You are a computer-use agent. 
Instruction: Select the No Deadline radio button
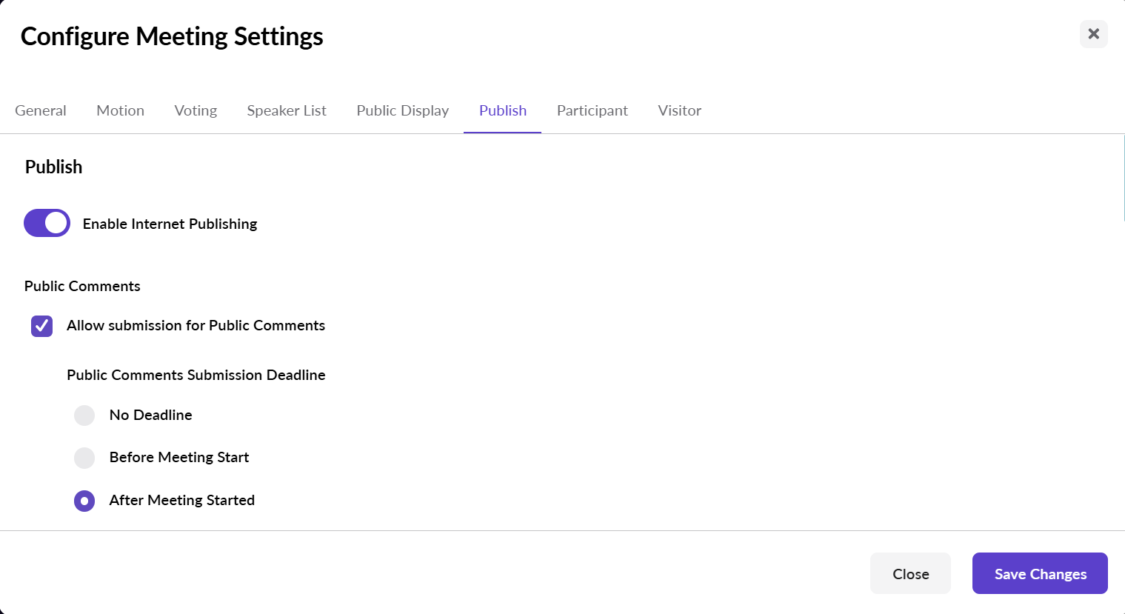[x=84, y=416]
